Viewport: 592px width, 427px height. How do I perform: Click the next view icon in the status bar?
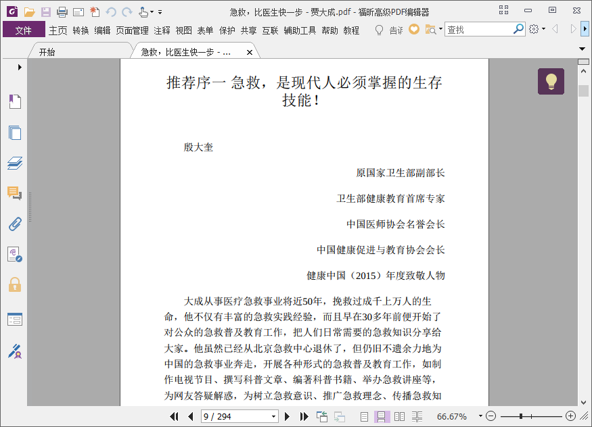coord(339,416)
